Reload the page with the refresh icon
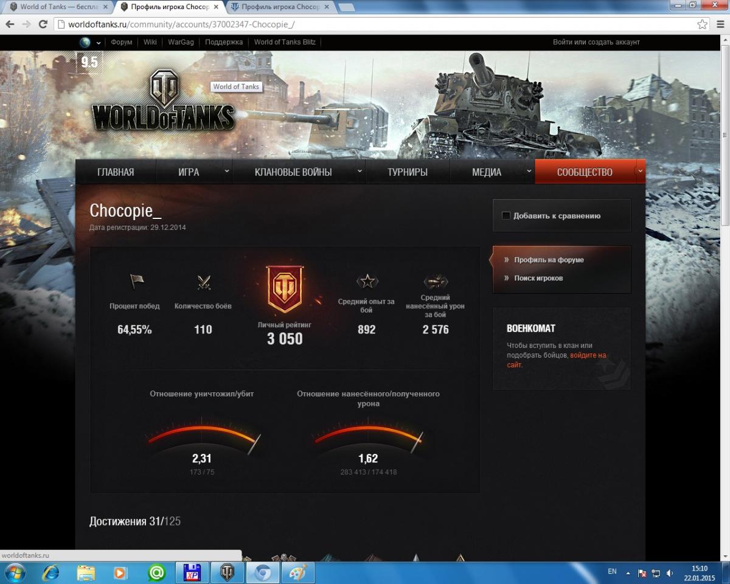The width and height of the screenshot is (730, 584). 43,24
